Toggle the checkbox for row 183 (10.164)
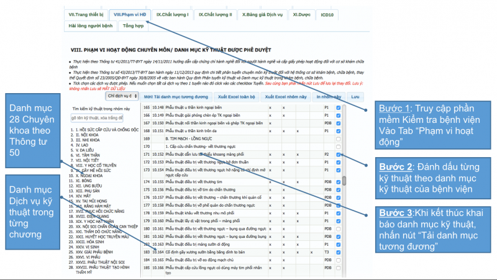This screenshot has height=280, width=497. point(338,253)
